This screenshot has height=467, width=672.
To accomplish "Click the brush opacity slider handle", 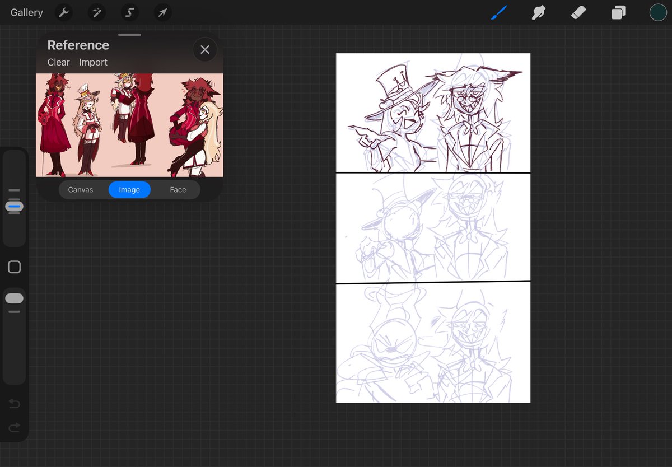I will click(15, 298).
